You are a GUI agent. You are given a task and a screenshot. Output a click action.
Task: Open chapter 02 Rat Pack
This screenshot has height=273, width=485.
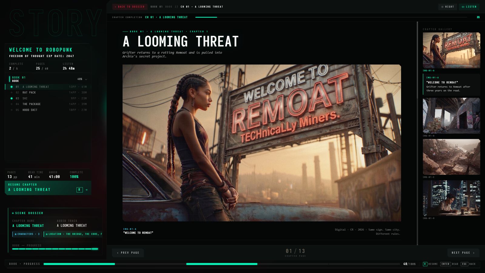point(48,93)
